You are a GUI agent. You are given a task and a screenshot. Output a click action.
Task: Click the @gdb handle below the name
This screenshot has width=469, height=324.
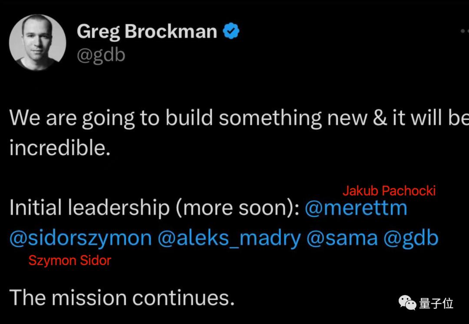[101, 55]
